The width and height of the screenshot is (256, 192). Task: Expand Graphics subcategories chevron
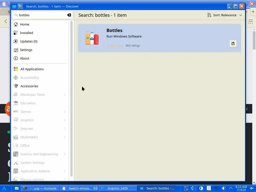pos(65,120)
